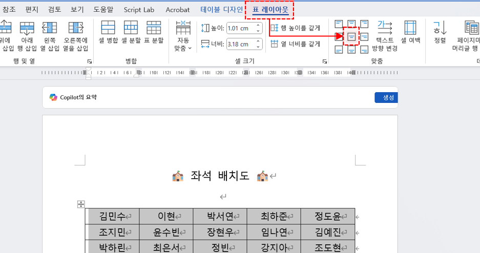Viewport: 480px width, 253px height.
Task: Click the table move handle
Action: [x=81, y=204]
